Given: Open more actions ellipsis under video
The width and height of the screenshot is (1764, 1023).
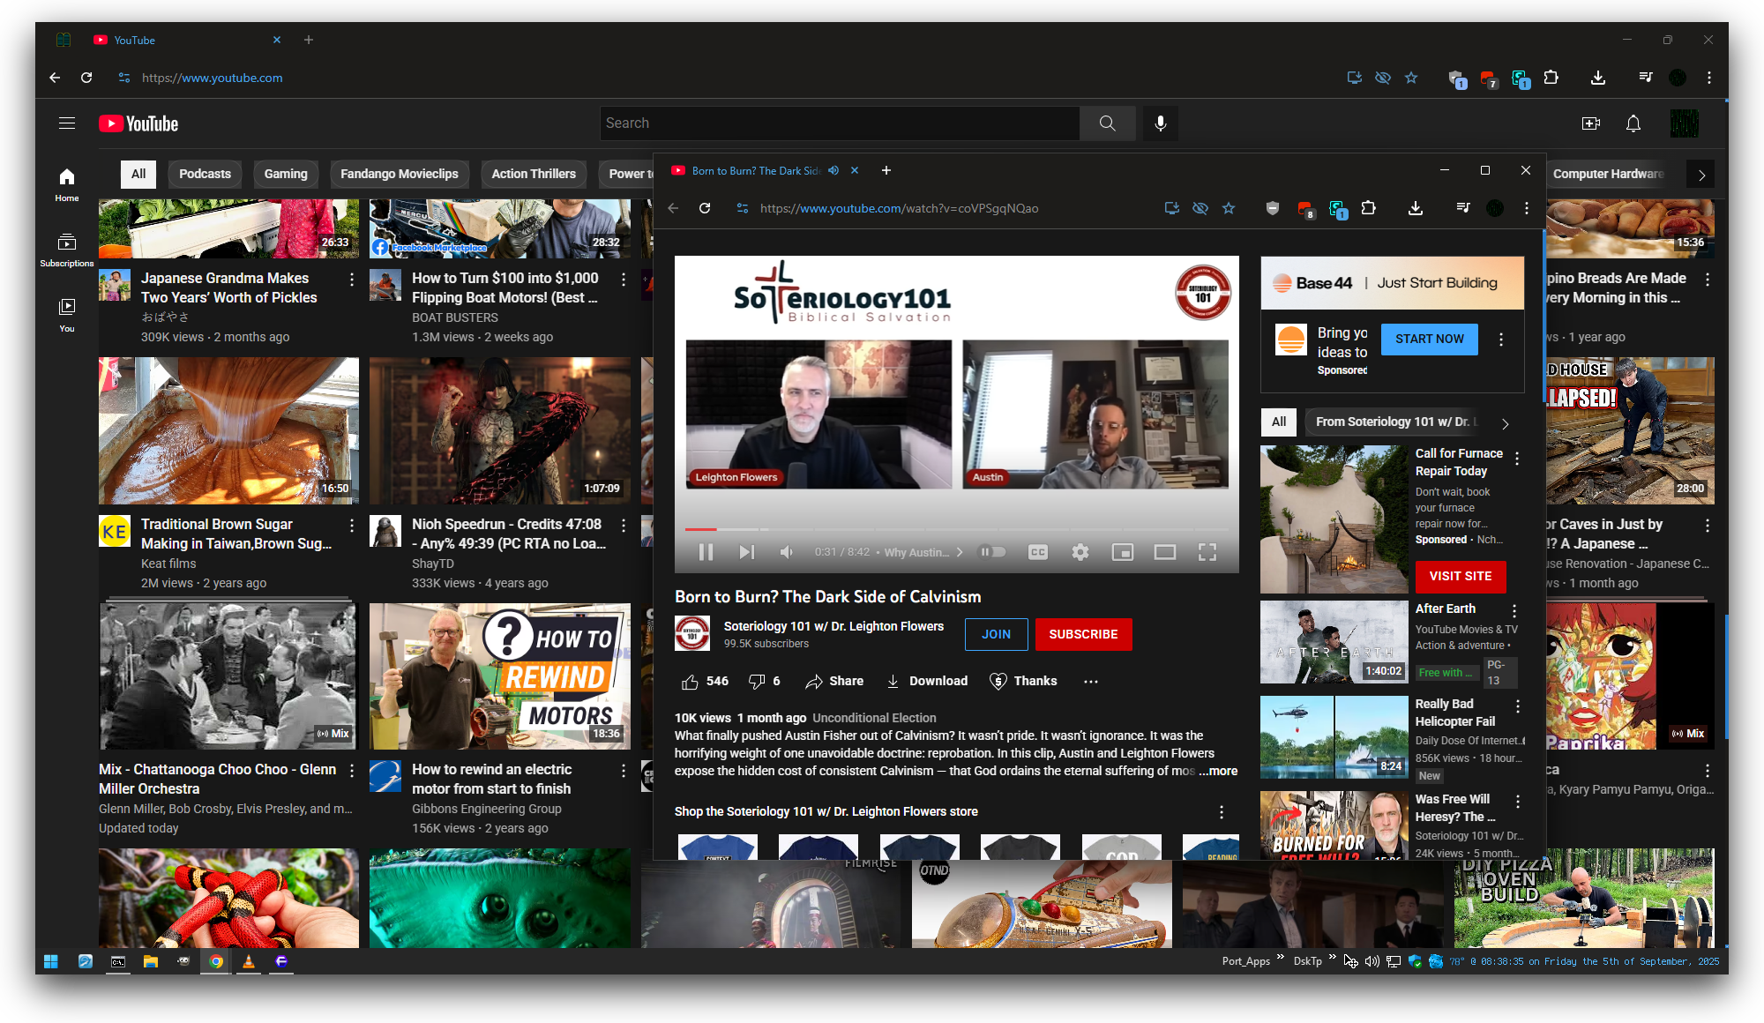Looking at the screenshot, I should tap(1091, 681).
